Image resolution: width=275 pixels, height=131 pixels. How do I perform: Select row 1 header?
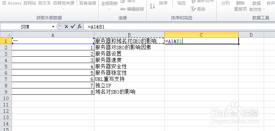coord(6,41)
